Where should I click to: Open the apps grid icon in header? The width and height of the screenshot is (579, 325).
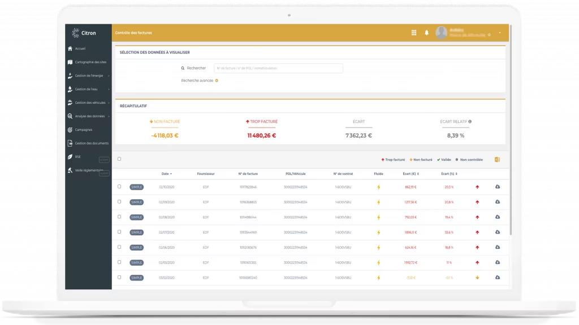(x=414, y=33)
